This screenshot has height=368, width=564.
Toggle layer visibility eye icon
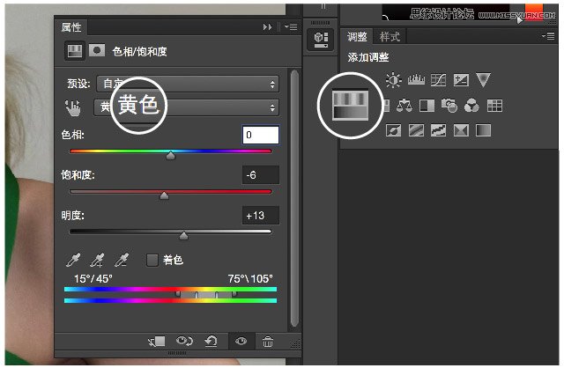pyautogui.click(x=241, y=341)
